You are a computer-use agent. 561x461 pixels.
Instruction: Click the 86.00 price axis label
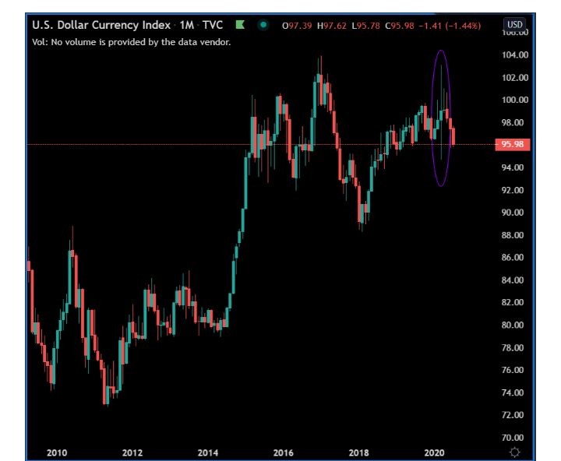click(513, 258)
